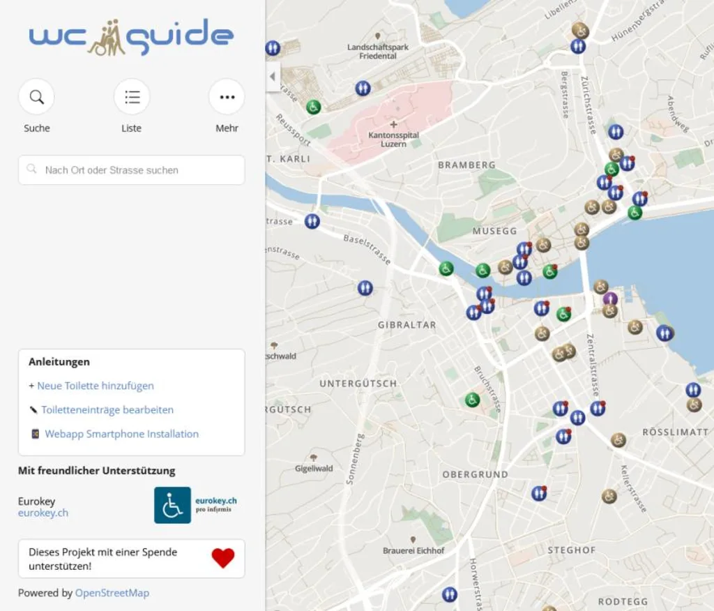The height and width of the screenshot is (611, 714).
Task: Click the "Nach Ort oder Strasse suchen" field
Action: (131, 169)
